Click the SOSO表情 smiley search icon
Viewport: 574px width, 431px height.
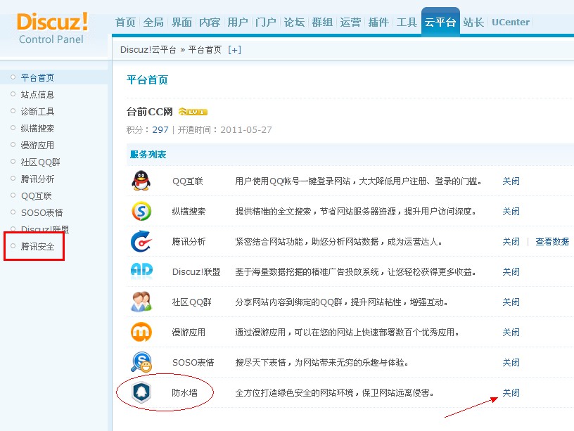point(141,362)
